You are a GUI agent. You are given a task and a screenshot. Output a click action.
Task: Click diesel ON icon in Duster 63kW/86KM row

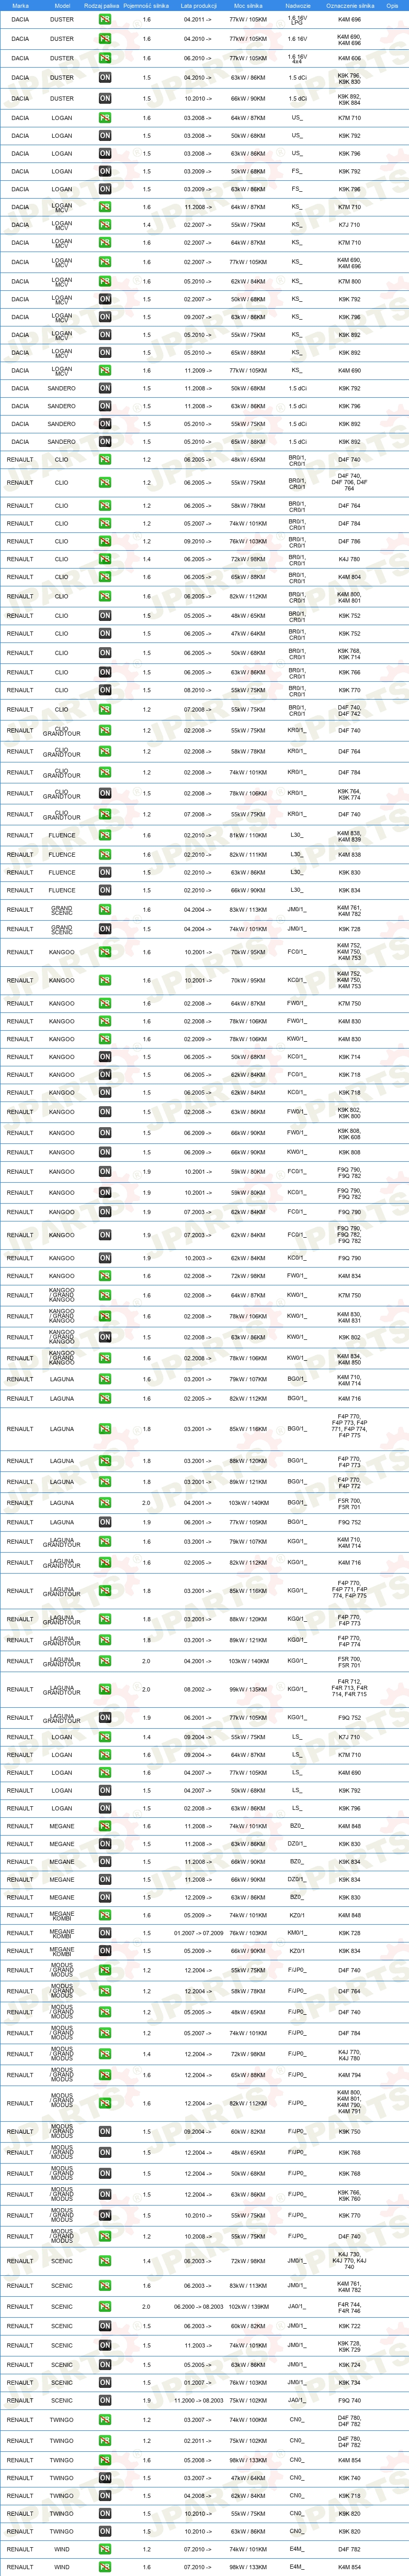pos(105,77)
